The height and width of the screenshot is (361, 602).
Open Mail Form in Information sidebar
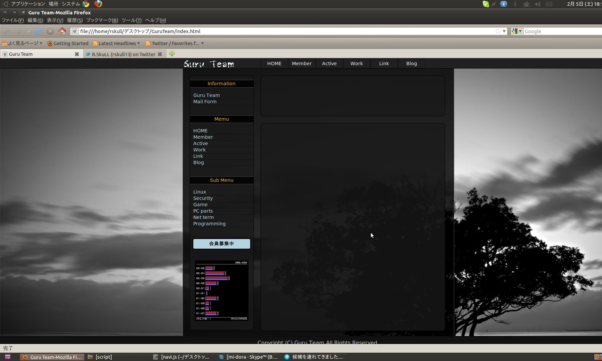(x=205, y=102)
